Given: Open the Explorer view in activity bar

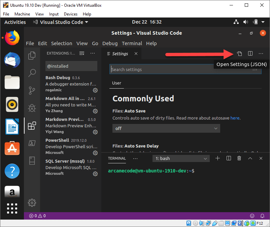Looking at the screenshot, I should pyautogui.click(x=32, y=56).
